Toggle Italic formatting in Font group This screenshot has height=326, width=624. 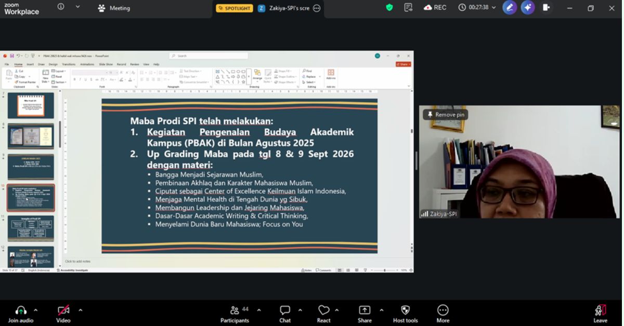point(80,79)
